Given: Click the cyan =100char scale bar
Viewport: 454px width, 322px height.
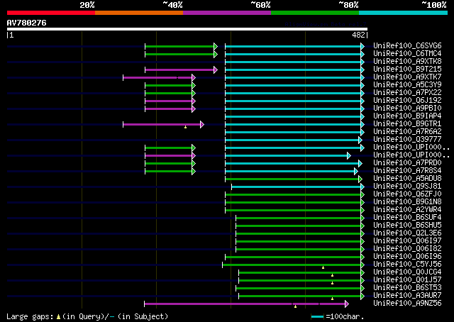Looking at the screenshot, I should tap(317, 317).
